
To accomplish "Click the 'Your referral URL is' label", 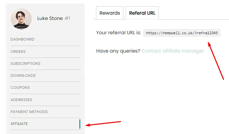I will point(119,33).
